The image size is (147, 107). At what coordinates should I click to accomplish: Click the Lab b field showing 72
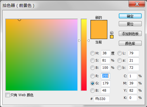click(x=134, y=67)
